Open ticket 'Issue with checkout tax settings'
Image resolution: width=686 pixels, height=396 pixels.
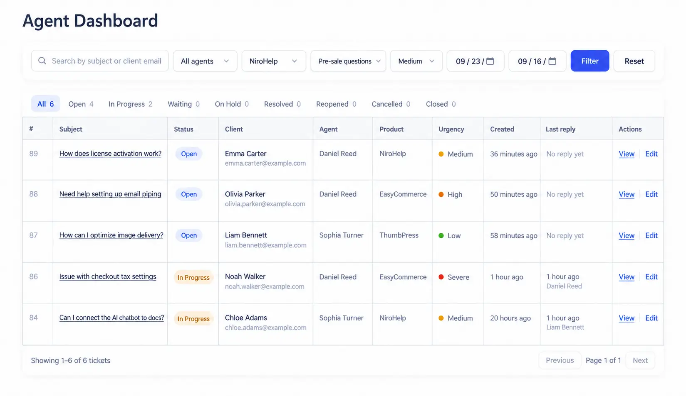click(108, 276)
